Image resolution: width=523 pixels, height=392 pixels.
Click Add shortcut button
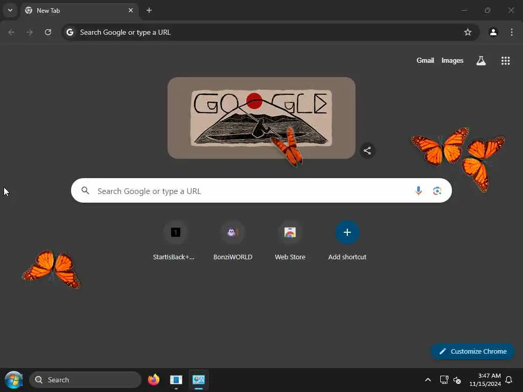(x=347, y=241)
